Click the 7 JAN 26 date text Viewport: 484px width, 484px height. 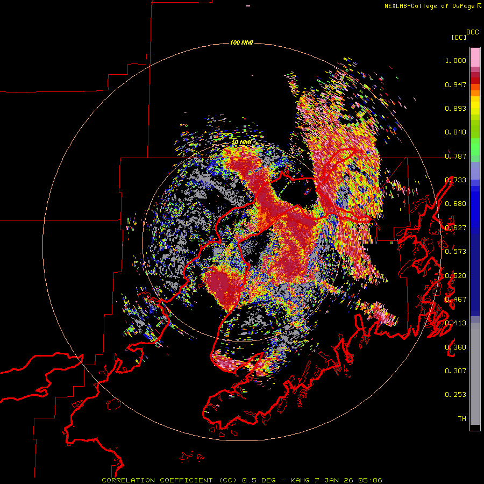[x=334, y=480]
